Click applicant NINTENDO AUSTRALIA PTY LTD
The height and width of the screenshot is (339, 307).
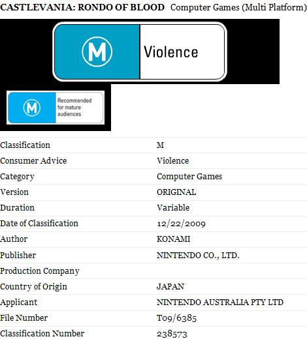point(220,302)
